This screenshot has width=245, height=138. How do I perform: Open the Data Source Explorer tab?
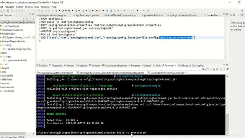click(114, 66)
